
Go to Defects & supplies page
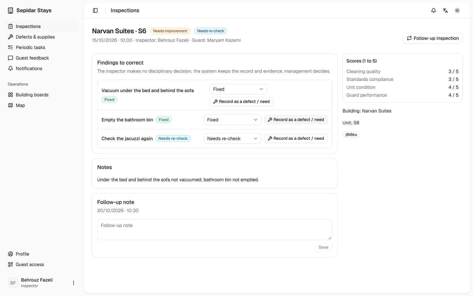(x=42, y=37)
